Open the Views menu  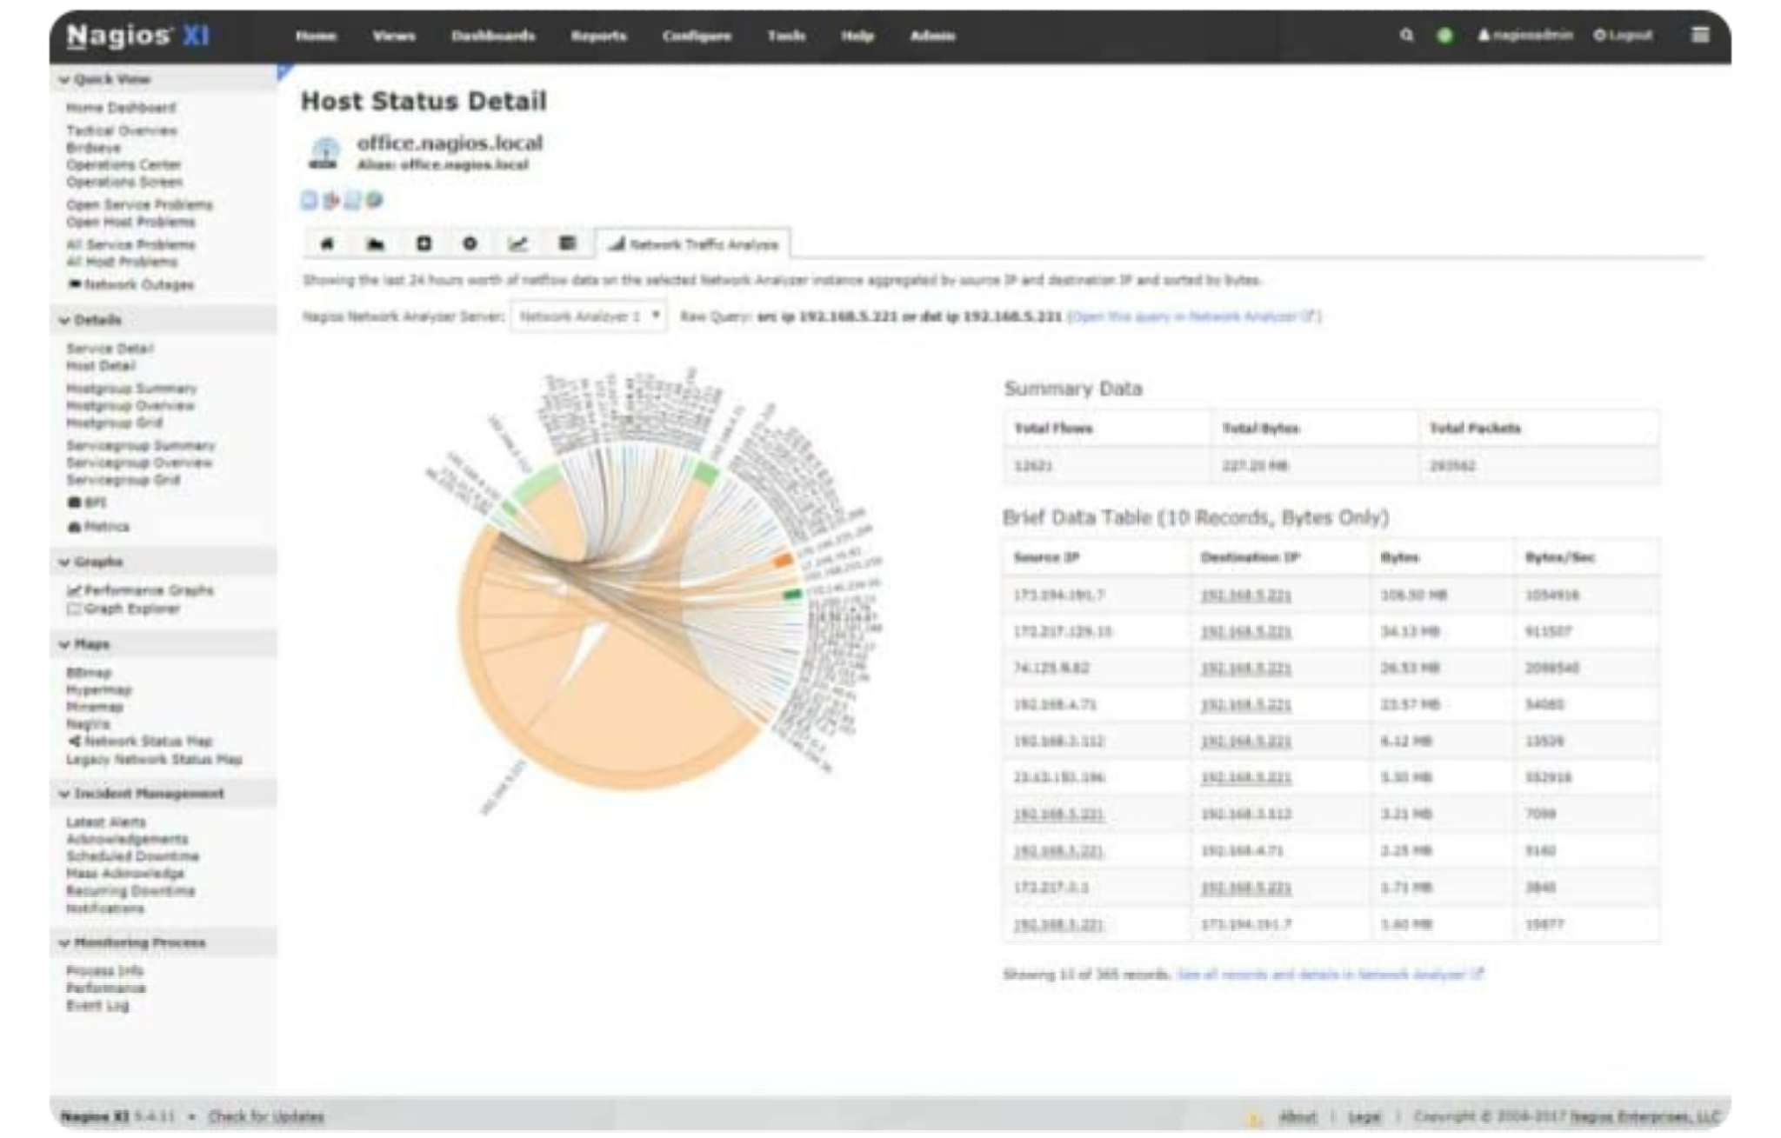click(394, 36)
